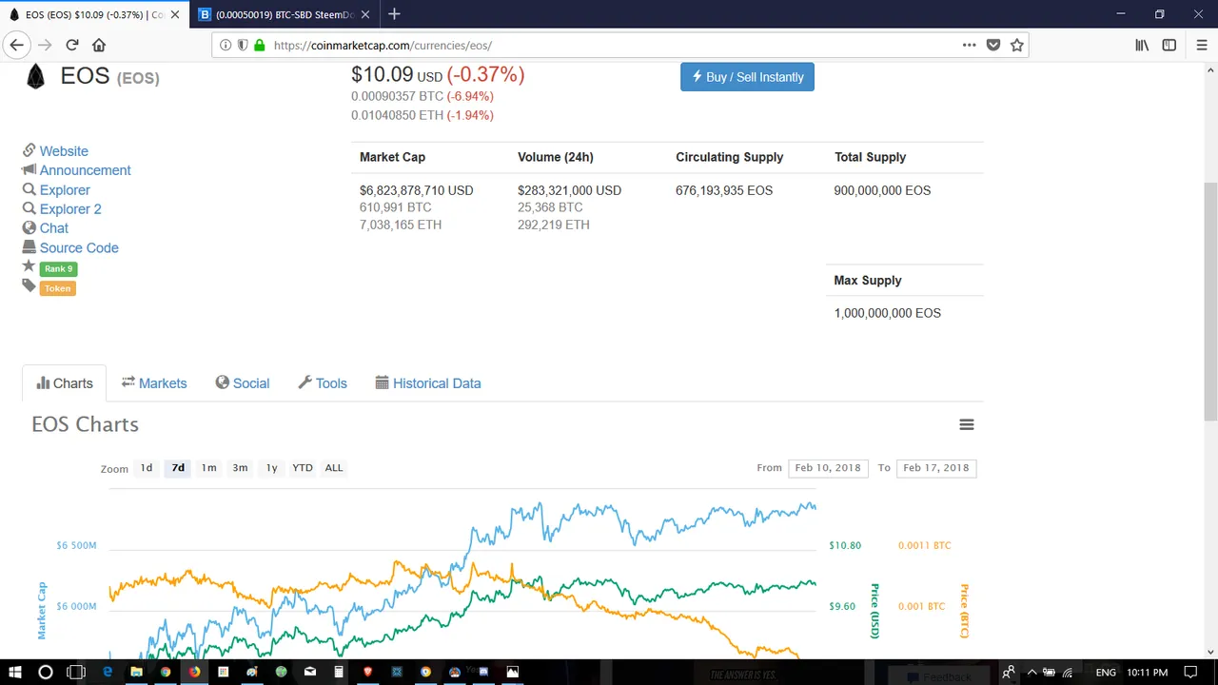Click the page vertical scrollbar
Screen dimensions: 1218x685
(x=1210, y=300)
